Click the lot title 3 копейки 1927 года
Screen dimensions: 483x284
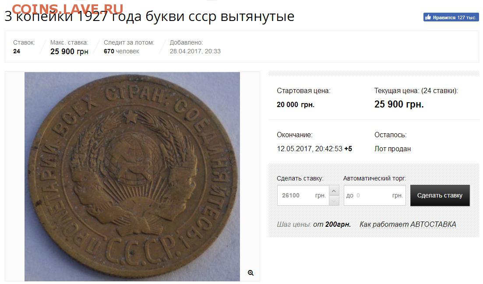[149, 16]
